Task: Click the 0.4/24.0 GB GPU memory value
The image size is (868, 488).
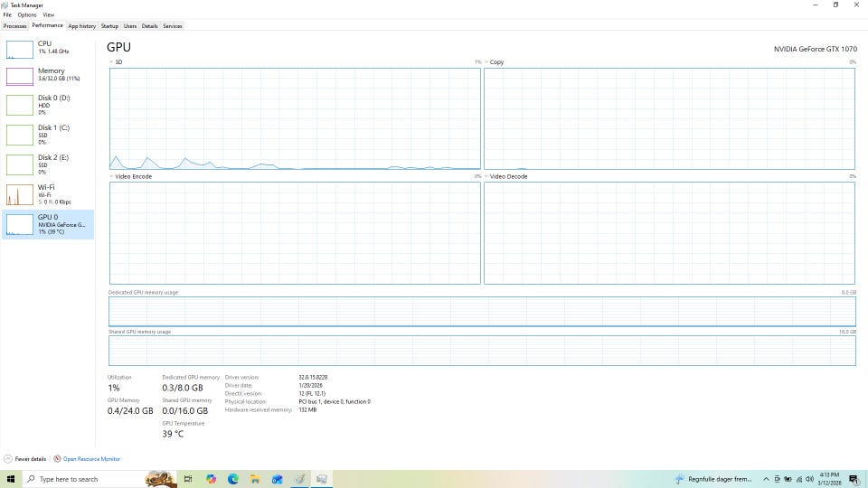Action: (130, 411)
